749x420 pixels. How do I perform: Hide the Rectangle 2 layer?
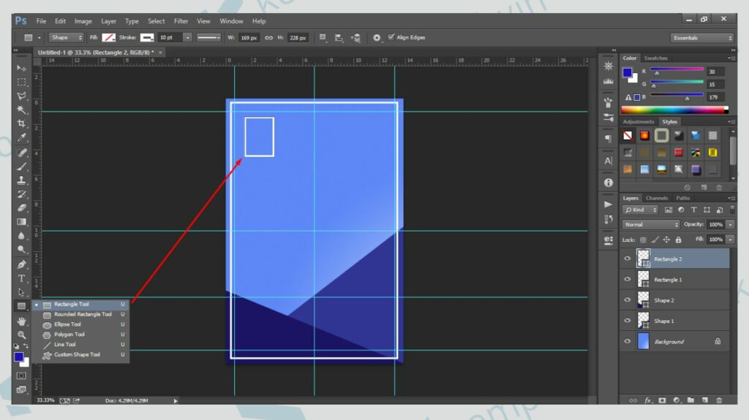[627, 259]
